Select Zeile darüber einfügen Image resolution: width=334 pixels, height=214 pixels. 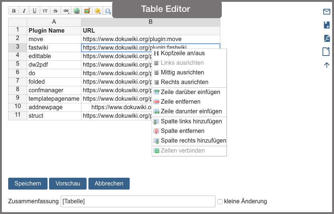pyautogui.click(x=189, y=92)
